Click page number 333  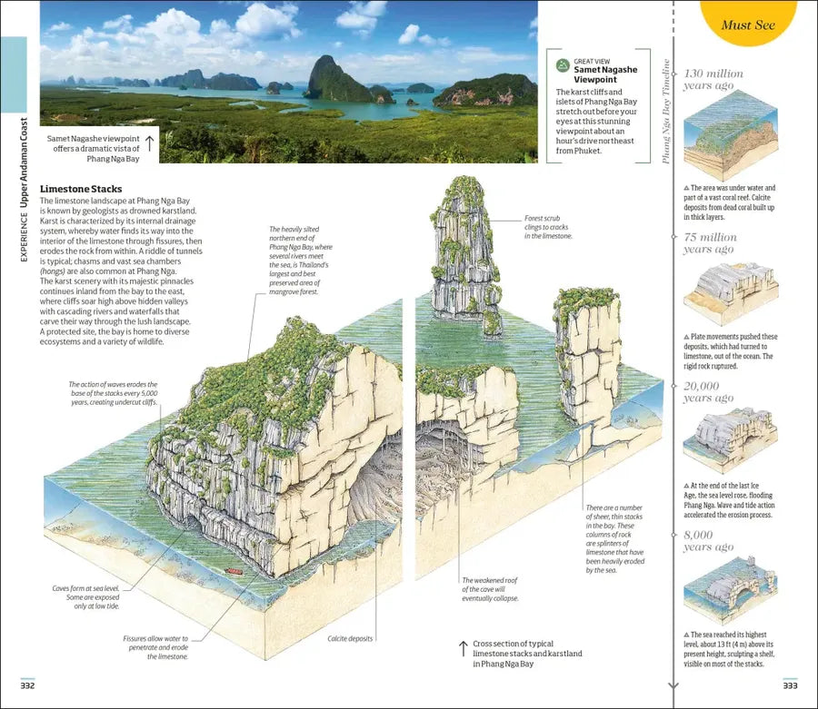pos(790,685)
